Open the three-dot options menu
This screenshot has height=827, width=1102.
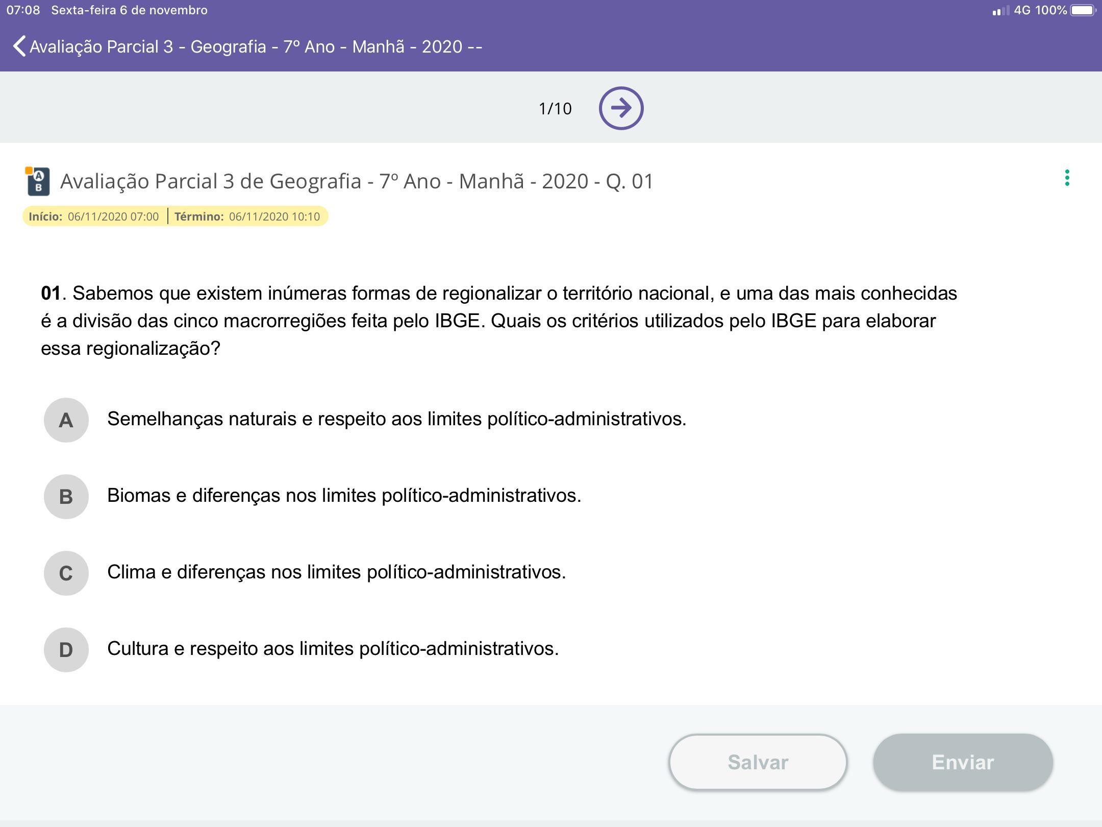[1067, 178]
